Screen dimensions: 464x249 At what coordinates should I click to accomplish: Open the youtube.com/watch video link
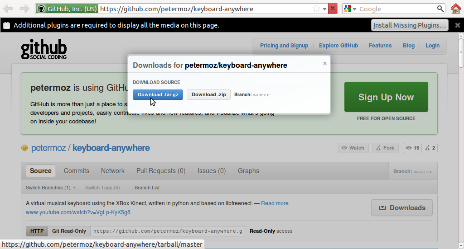[x=78, y=212]
